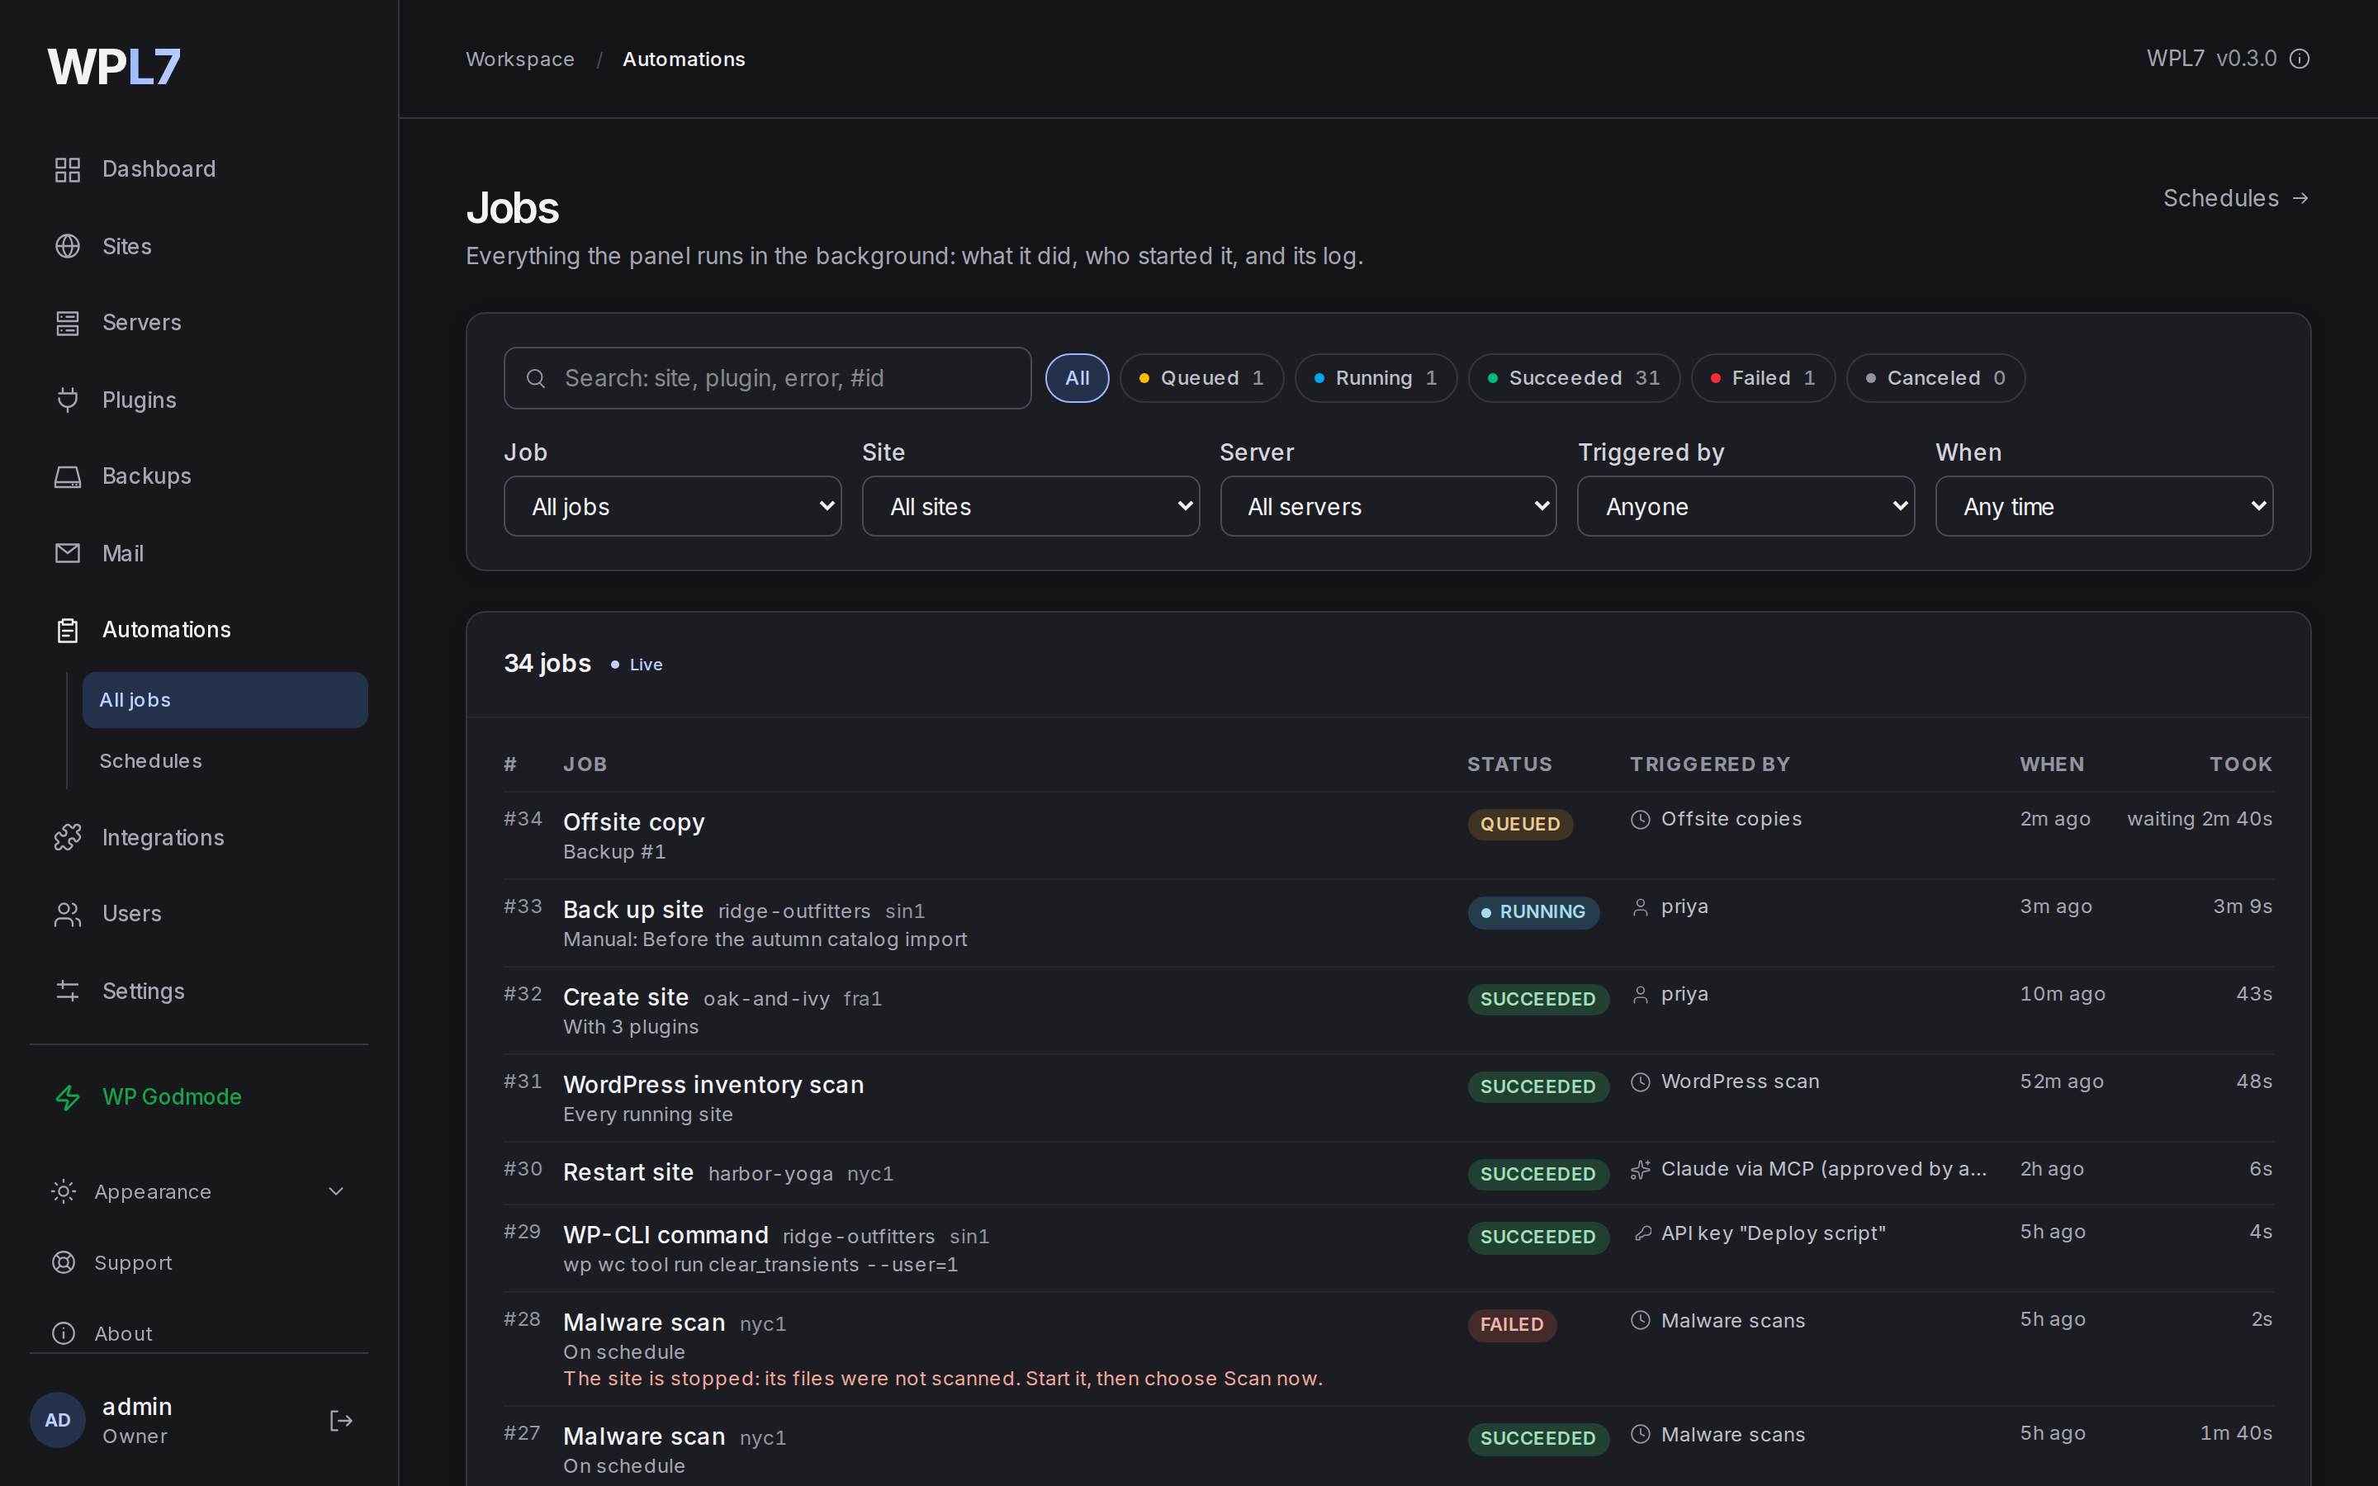
Task: Click the Mail envelope icon
Action: click(67, 553)
